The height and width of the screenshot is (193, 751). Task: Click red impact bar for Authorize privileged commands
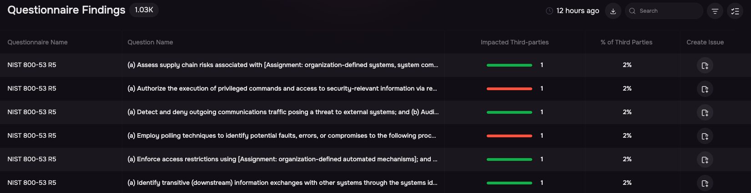(509, 89)
